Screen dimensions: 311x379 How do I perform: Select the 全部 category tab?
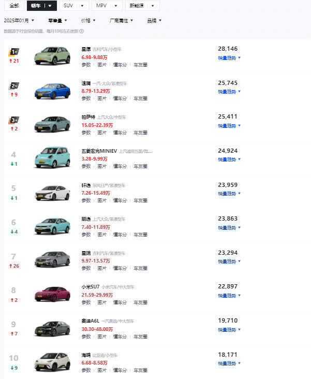14,6
